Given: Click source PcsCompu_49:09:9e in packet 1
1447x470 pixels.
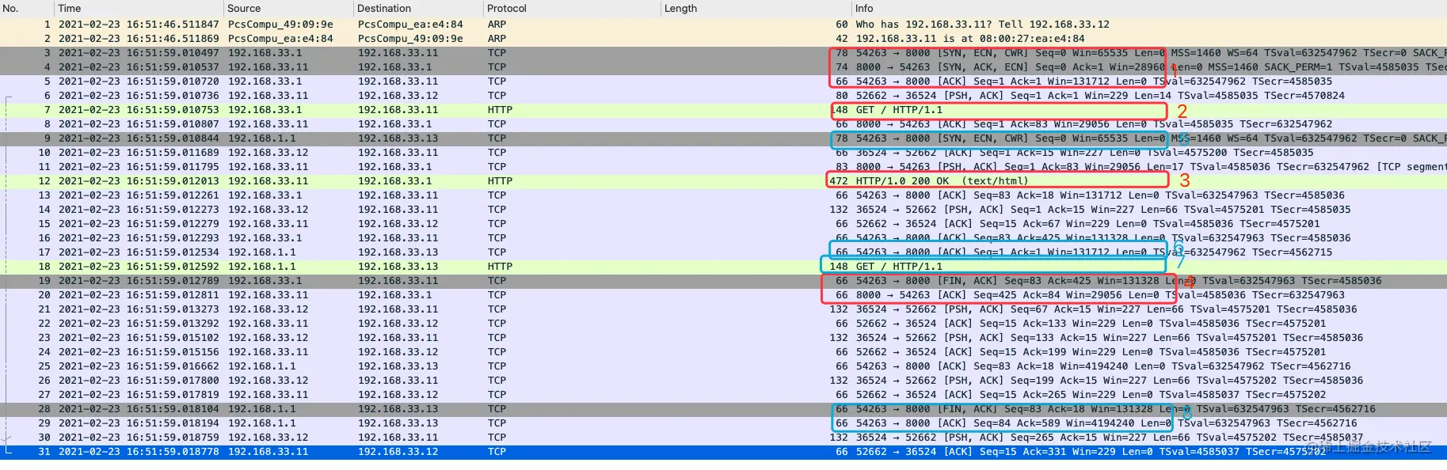Looking at the screenshot, I should click(x=280, y=25).
